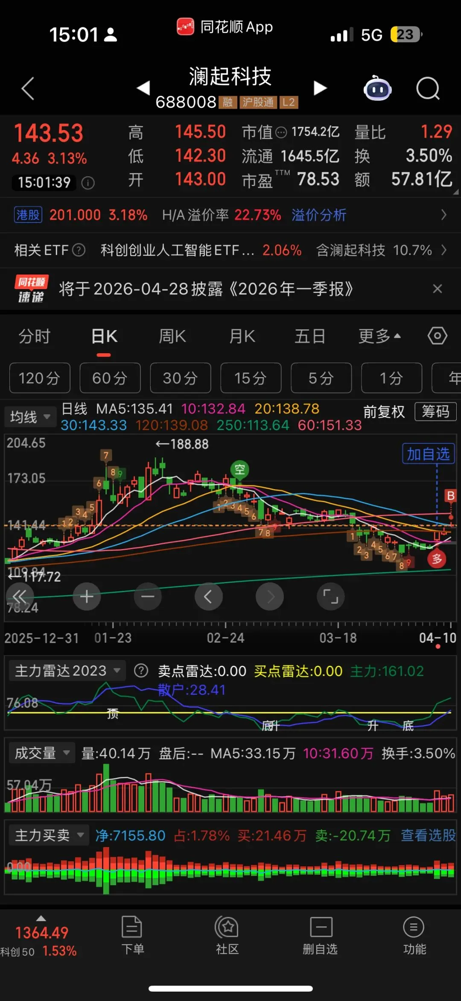
Task: Tap the 港股 tag
Action: click(28, 215)
